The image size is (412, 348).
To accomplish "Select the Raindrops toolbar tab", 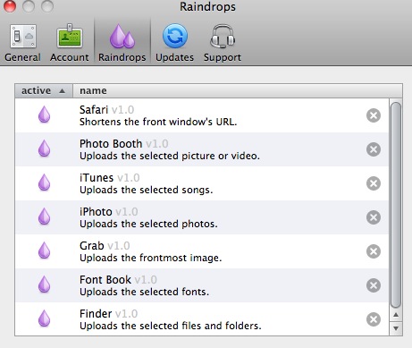I will (122, 42).
